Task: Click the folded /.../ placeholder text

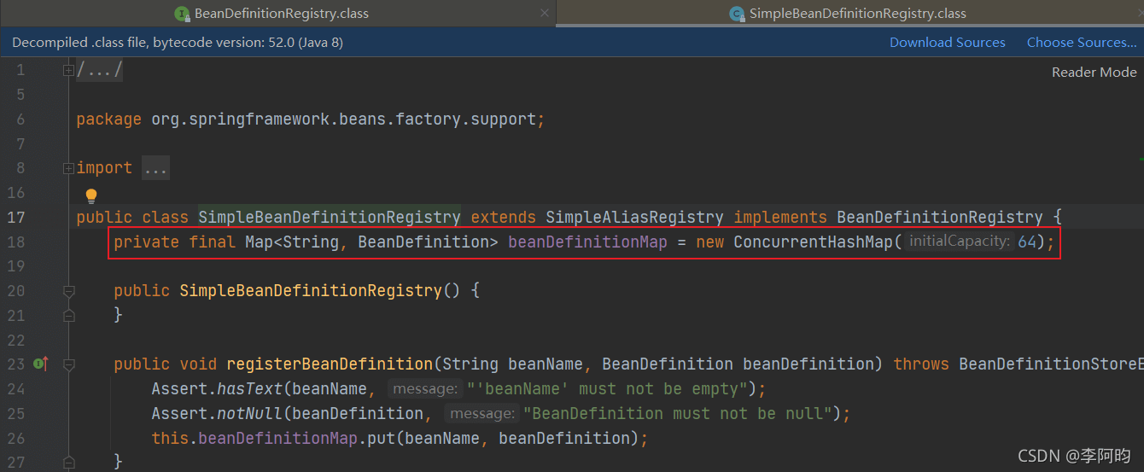Action: 100,70
